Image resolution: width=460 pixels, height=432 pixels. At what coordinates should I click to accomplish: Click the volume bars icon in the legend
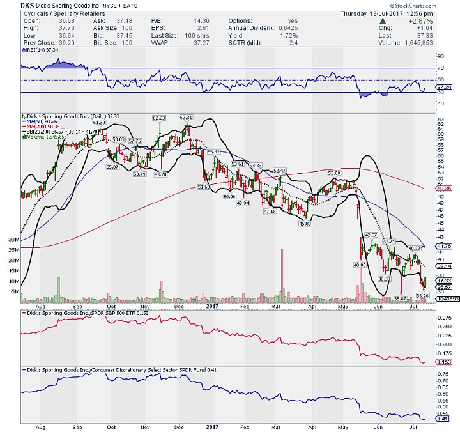pyautogui.click(x=24, y=137)
